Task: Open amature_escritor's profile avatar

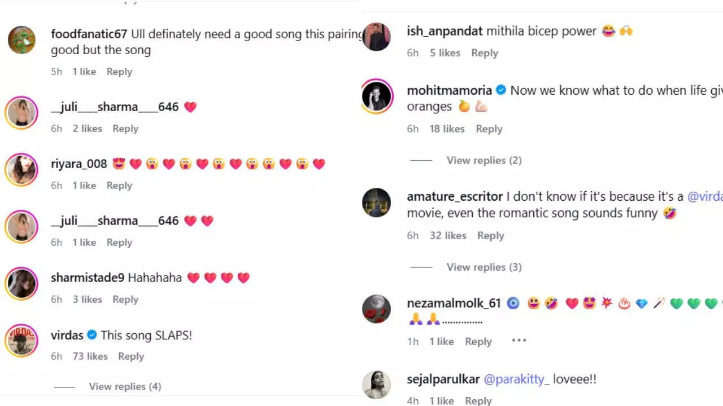Action: [x=376, y=202]
